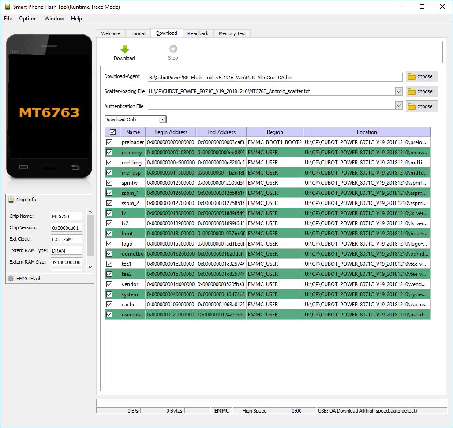Uncheck the tee1 partition checkbox
Screen dimensions: 453x428
(109, 264)
